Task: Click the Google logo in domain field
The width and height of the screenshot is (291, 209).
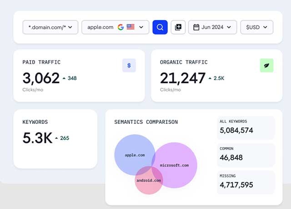Action: (x=120, y=27)
